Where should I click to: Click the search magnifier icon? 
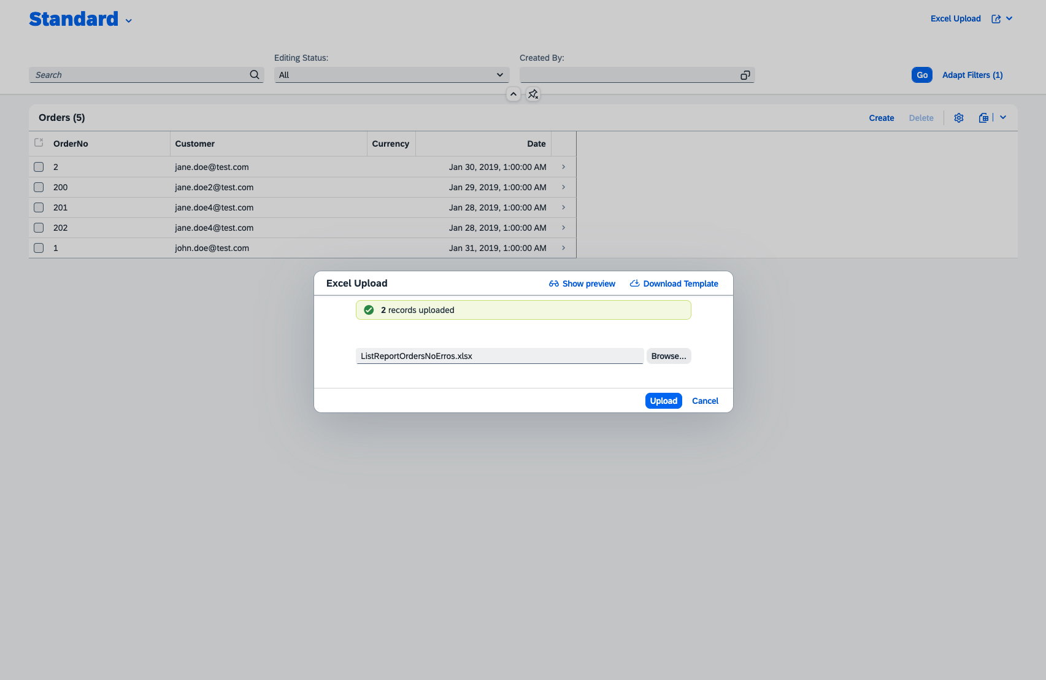tap(254, 75)
